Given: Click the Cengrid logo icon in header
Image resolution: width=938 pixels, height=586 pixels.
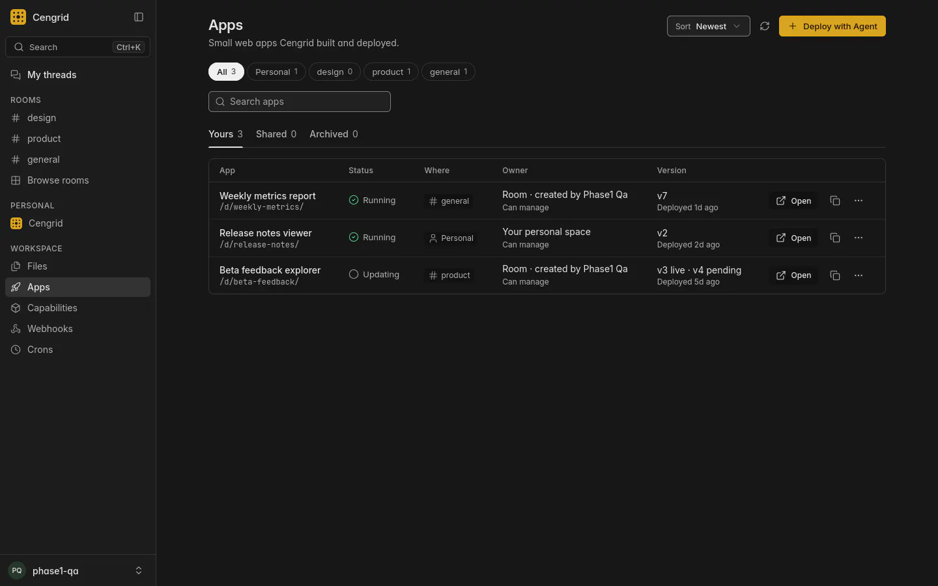Looking at the screenshot, I should coord(18,17).
